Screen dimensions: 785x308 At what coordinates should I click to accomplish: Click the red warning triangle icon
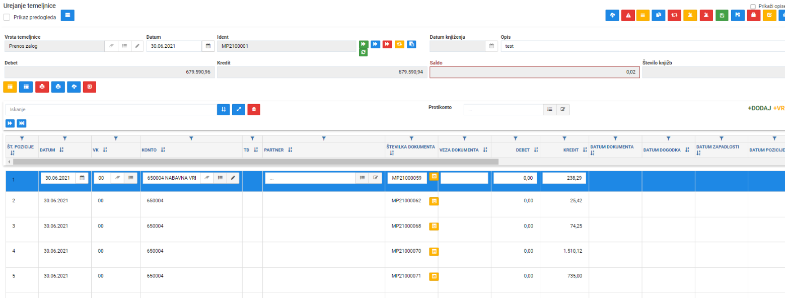point(627,15)
